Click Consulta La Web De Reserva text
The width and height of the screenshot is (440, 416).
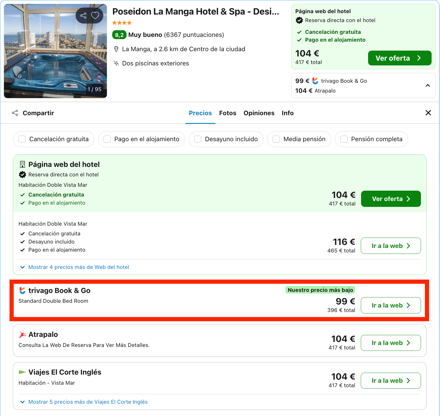point(84,345)
